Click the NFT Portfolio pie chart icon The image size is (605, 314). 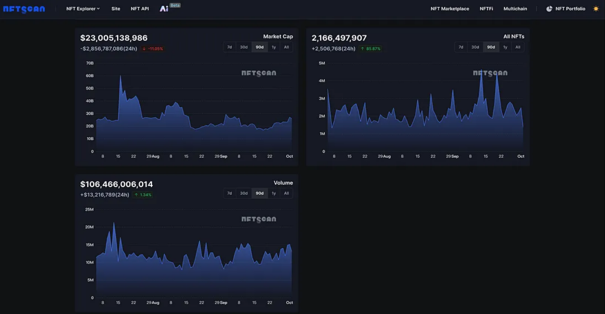[549, 9]
